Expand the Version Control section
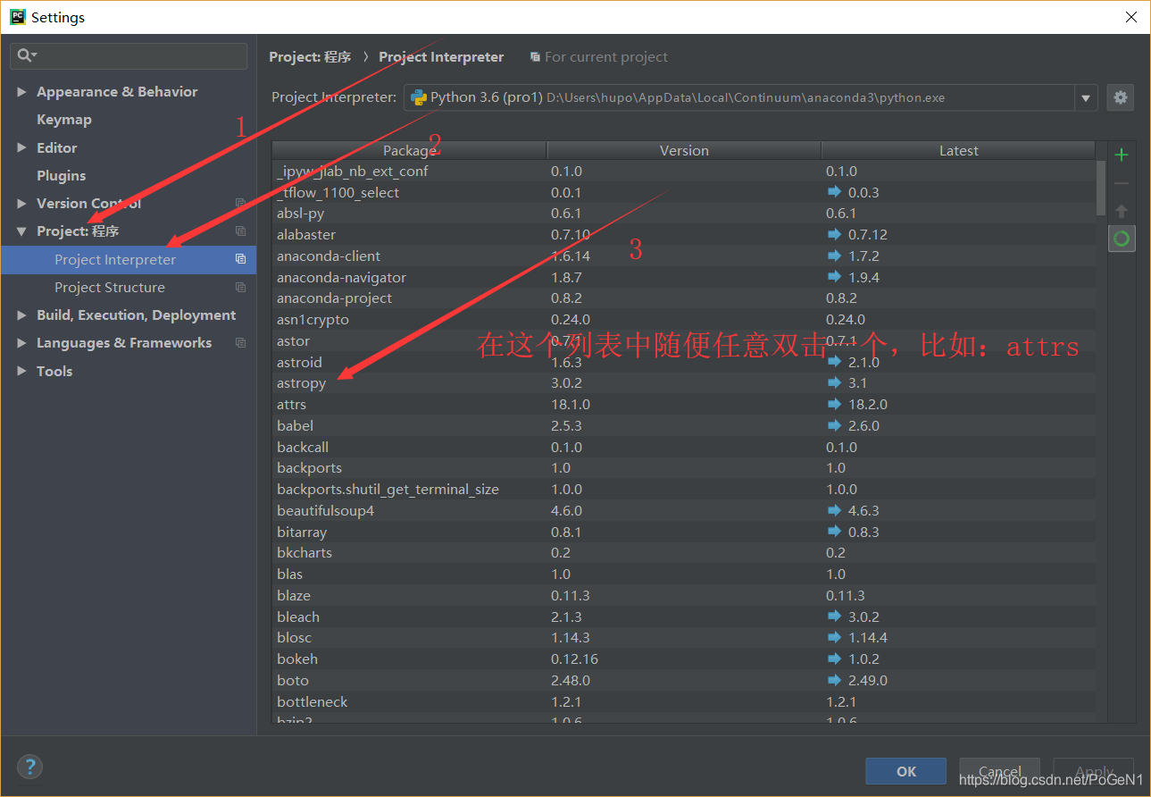1151x797 pixels. point(21,204)
